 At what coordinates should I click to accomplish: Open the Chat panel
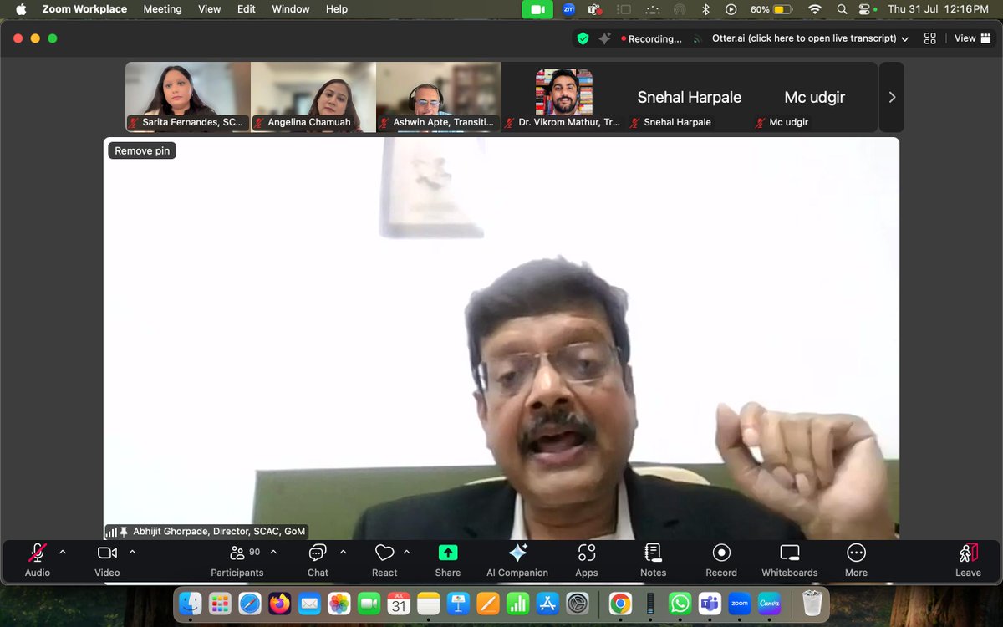pyautogui.click(x=318, y=559)
